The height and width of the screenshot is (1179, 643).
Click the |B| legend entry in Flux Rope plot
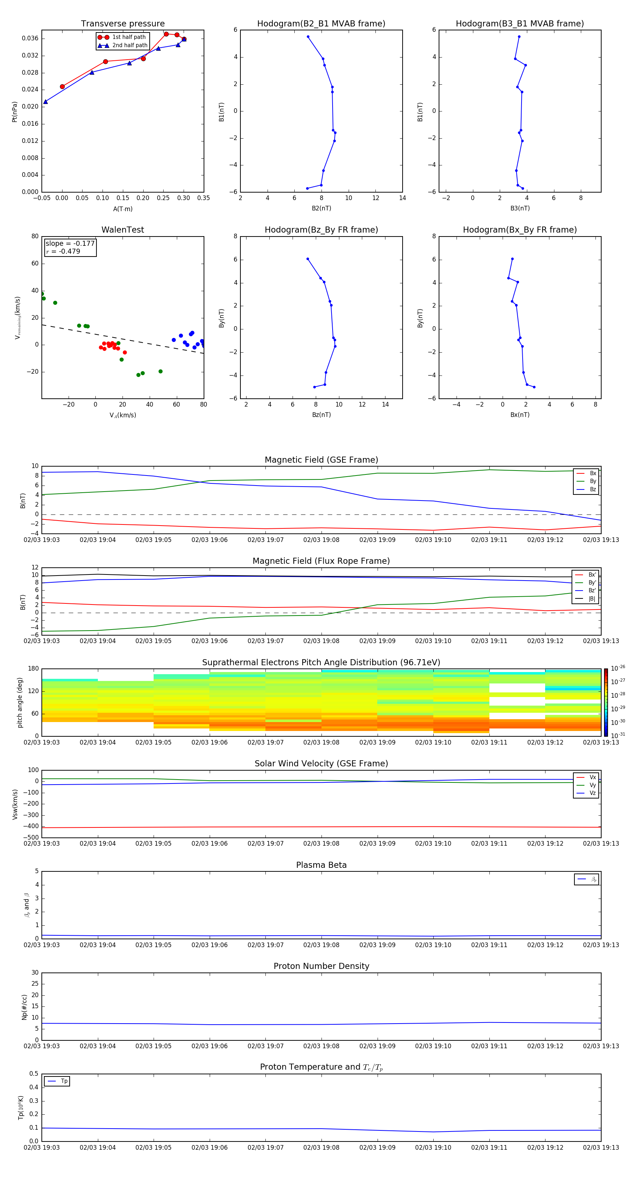coord(585,599)
